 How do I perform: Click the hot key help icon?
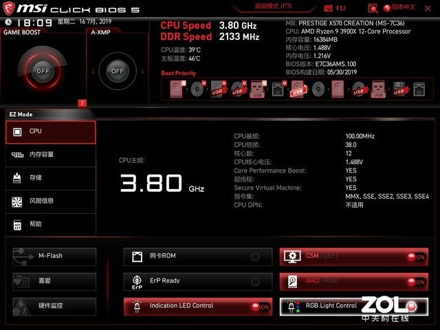pos(17,225)
